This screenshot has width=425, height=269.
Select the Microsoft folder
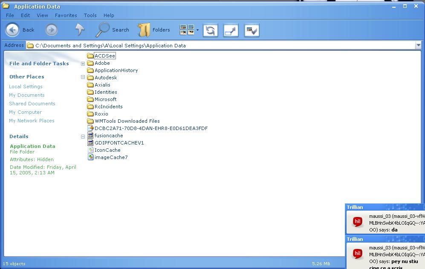(x=105, y=99)
